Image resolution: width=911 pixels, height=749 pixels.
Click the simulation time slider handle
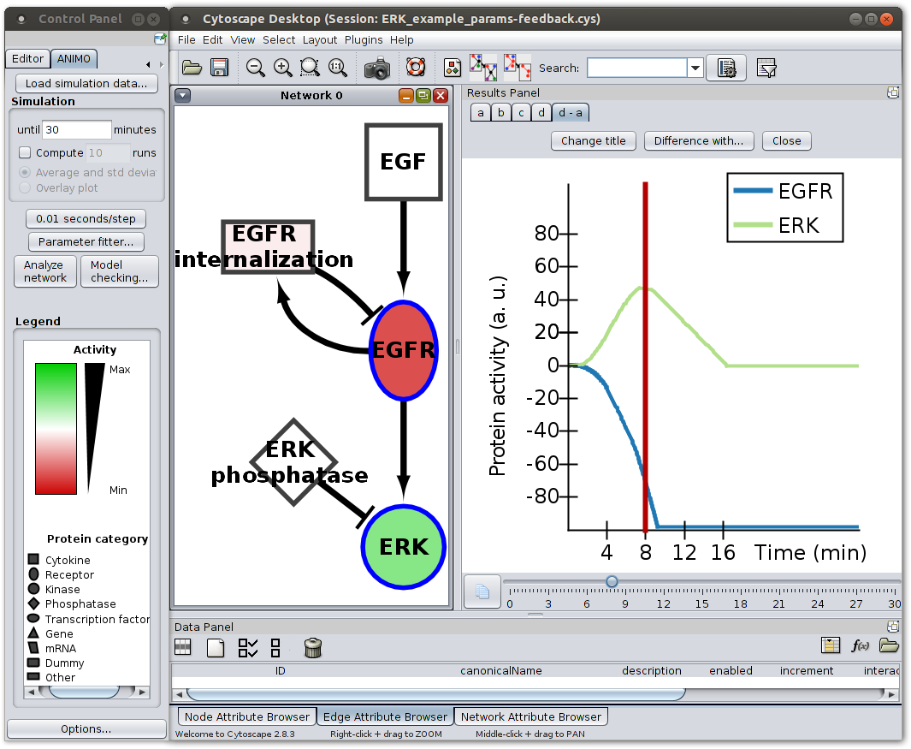coord(612,581)
